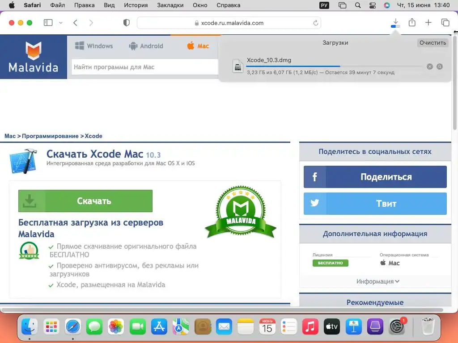Open Messages from the Dock

coord(94,327)
